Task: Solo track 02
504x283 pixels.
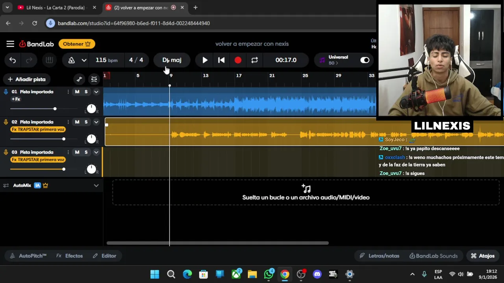Action: point(86,122)
